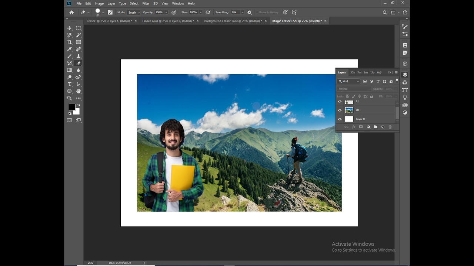Open Edit Toolbar three-dots menu
The width and height of the screenshot is (474, 266).
tap(79, 98)
